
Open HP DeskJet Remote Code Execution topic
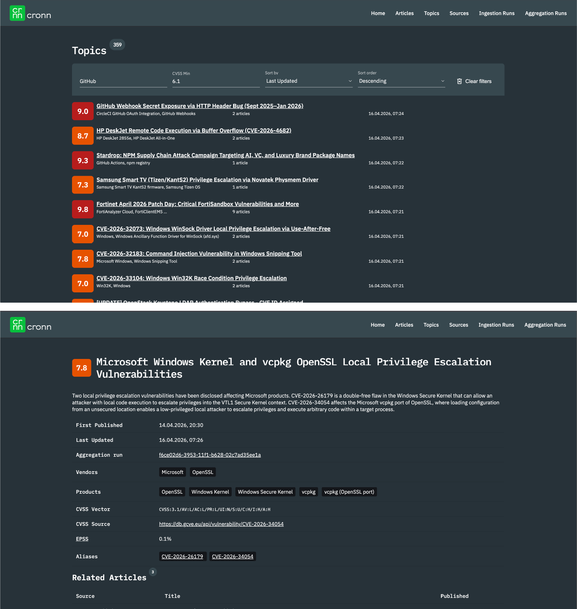(x=194, y=131)
